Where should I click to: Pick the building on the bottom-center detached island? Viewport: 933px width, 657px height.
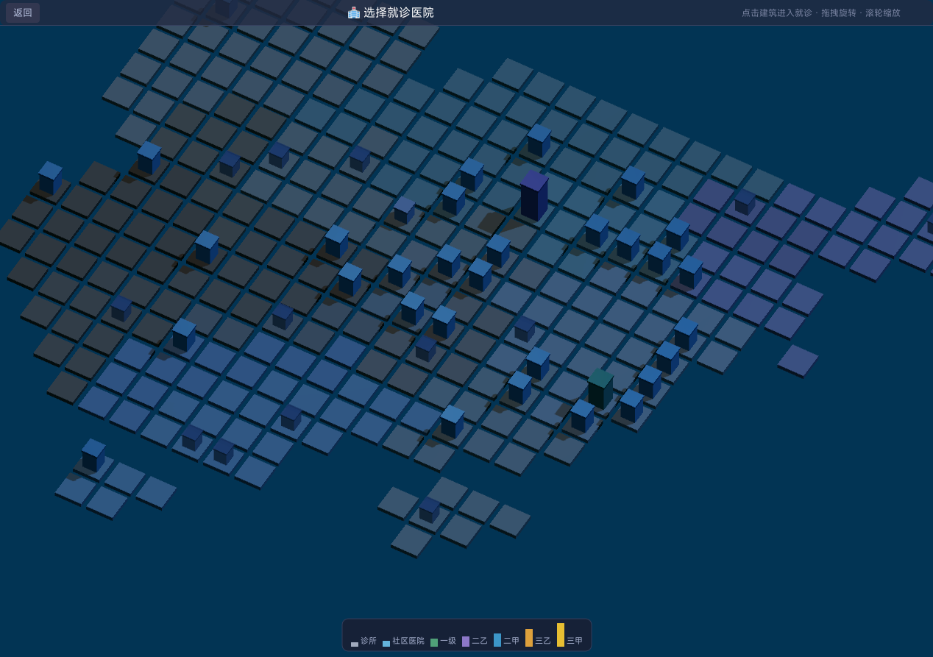pyautogui.click(x=430, y=510)
